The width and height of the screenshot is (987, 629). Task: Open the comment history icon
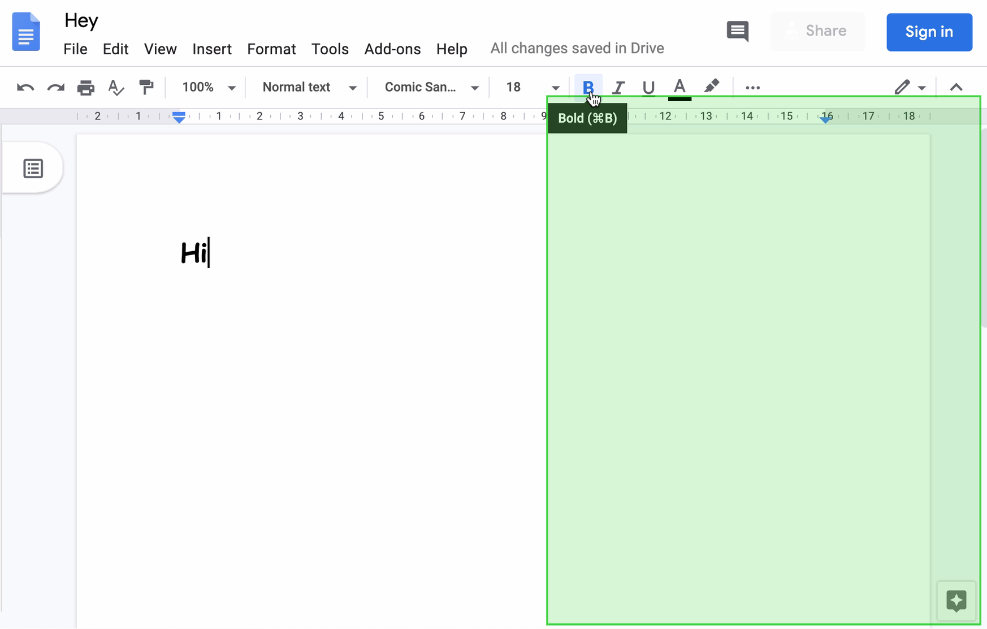[x=738, y=31]
